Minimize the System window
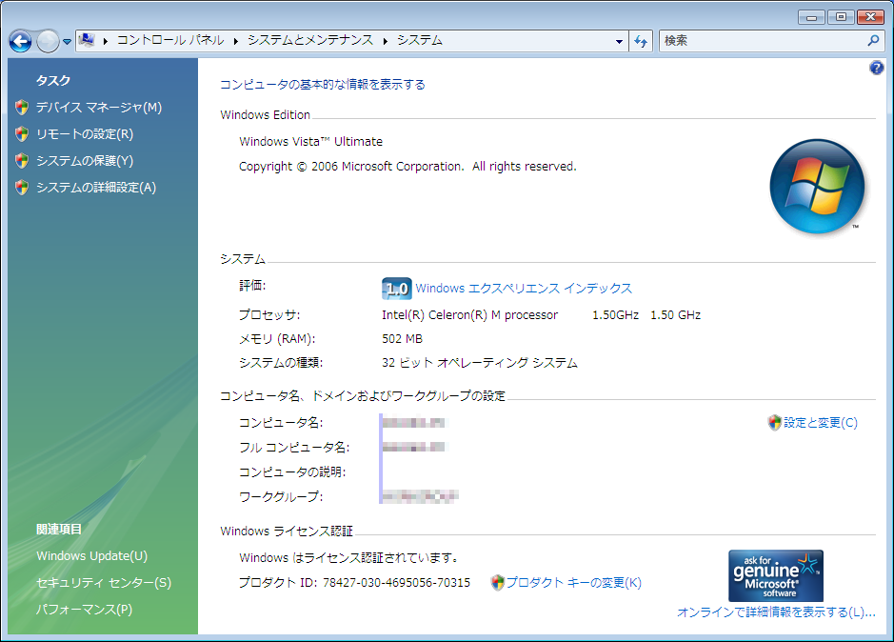 [811, 17]
